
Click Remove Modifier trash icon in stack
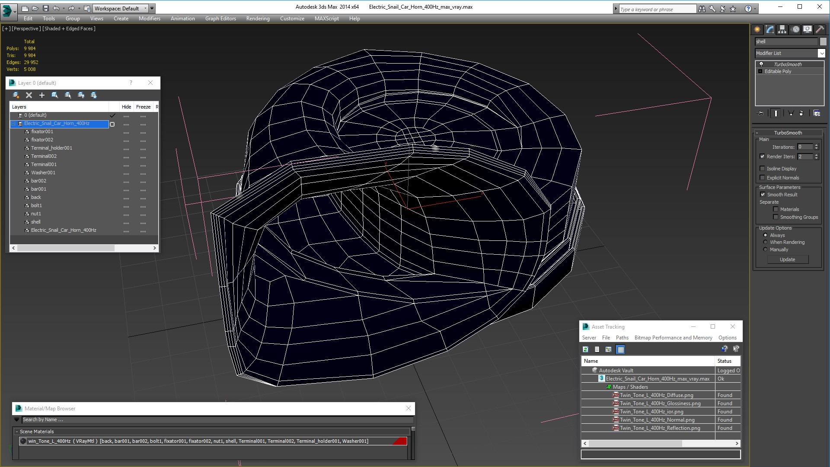(x=801, y=113)
